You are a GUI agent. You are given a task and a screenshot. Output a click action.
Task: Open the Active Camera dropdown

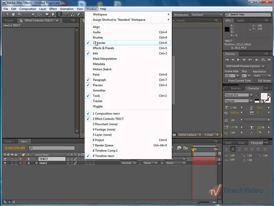tap(190, 135)
